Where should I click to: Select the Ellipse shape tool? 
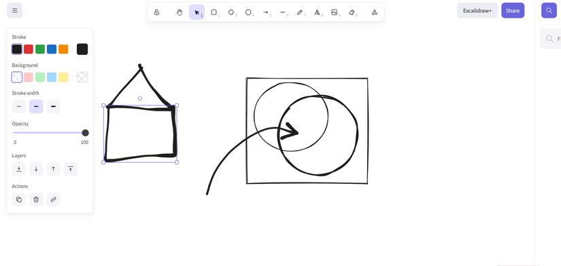[x=248, y=12]
